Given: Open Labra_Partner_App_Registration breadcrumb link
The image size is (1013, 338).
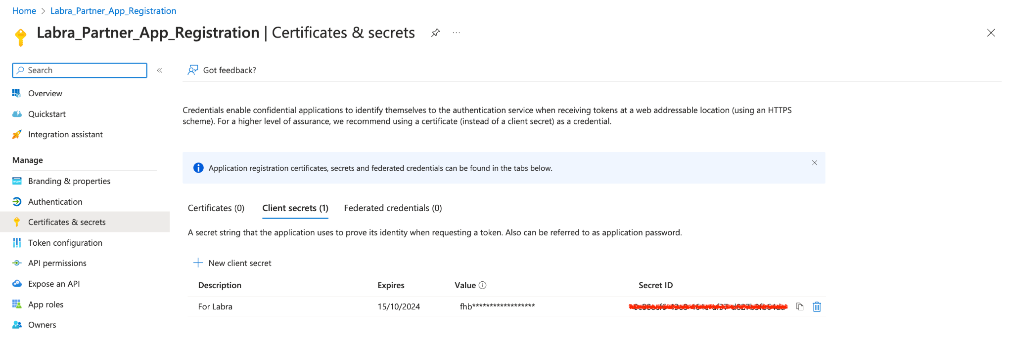Looking at the screenshot, I should [113, 11].
